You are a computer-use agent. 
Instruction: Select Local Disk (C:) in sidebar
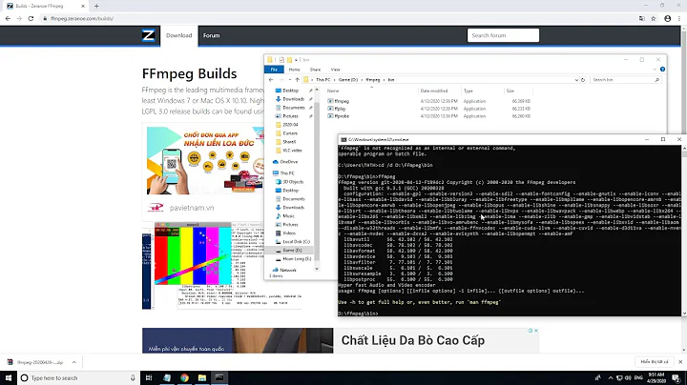click(296, 240)
